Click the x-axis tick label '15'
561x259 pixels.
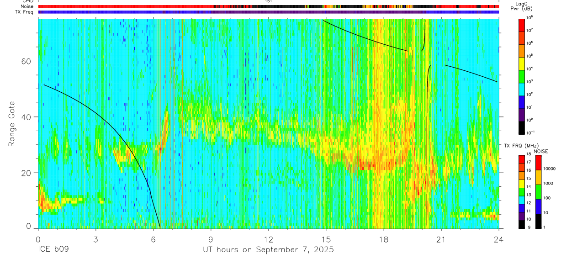click(x=326, y=239)
